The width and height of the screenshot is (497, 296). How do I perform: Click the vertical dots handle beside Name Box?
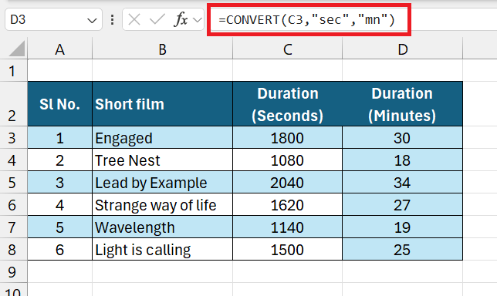[x=112, y=19]
